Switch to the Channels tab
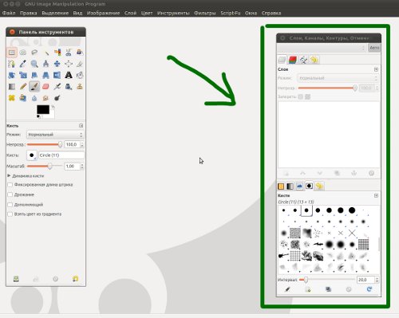This screenshot has height=318, width=399. 293,60
